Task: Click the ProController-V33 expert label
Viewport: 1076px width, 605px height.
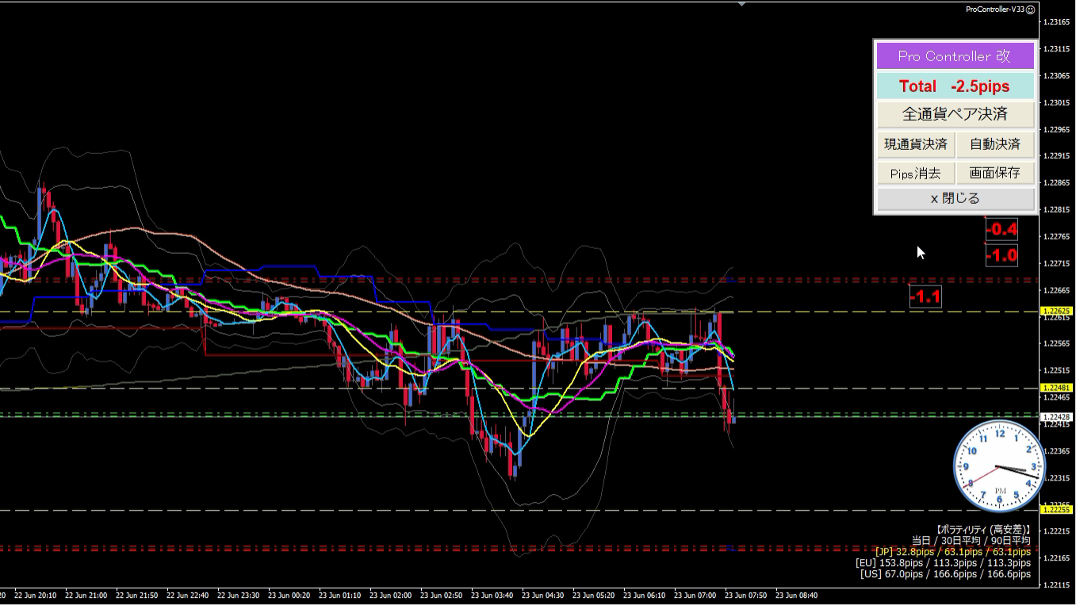Action: coord(994,10)
